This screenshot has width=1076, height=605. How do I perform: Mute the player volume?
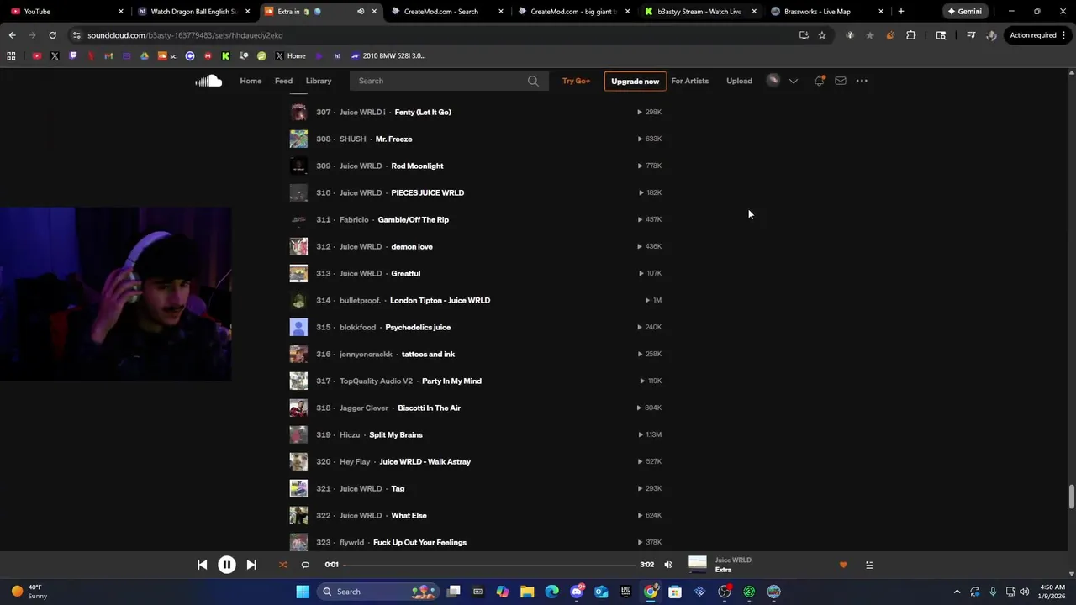pos(668,565)
